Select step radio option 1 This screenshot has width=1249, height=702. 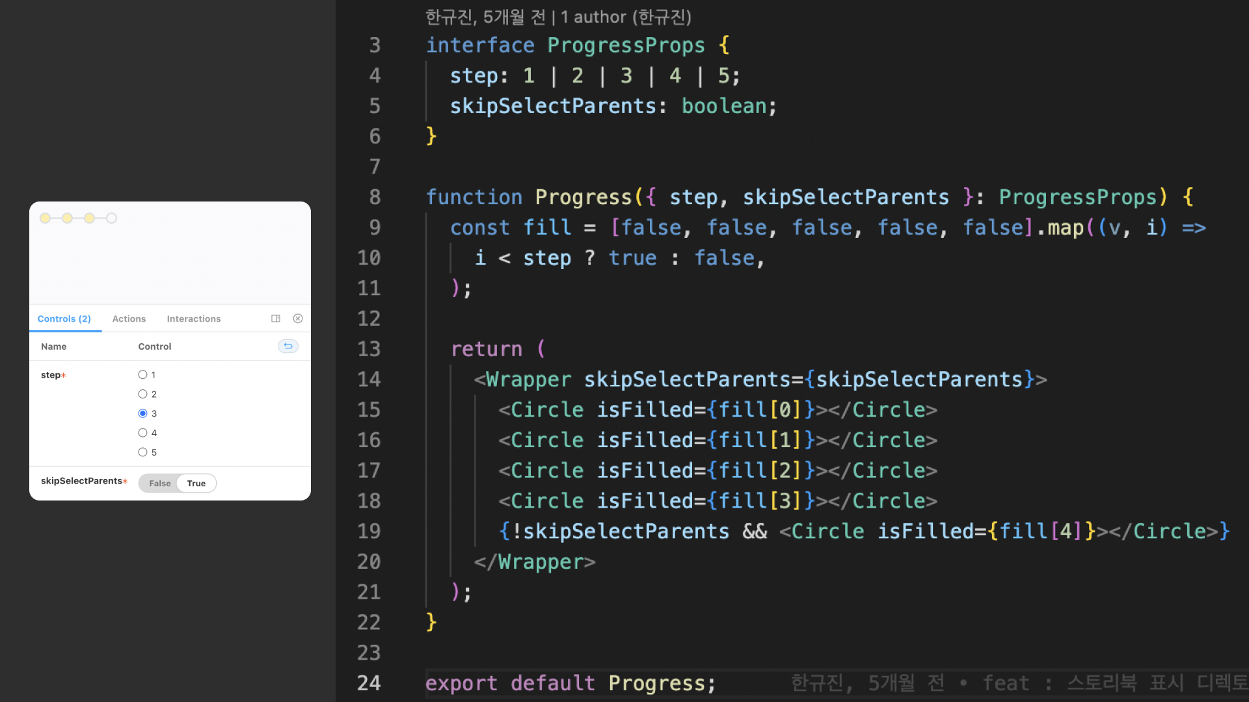(142, 374)
